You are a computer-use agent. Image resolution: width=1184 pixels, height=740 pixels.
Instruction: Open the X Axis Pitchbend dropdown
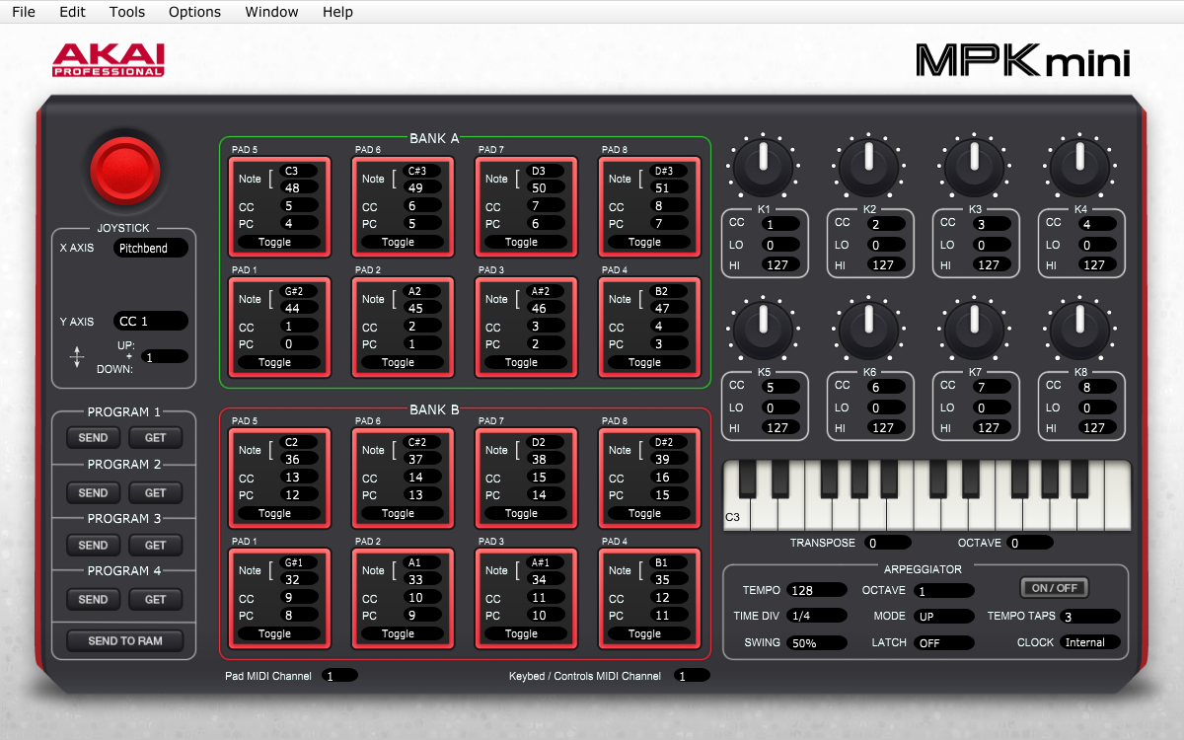[x=150, y=249]
